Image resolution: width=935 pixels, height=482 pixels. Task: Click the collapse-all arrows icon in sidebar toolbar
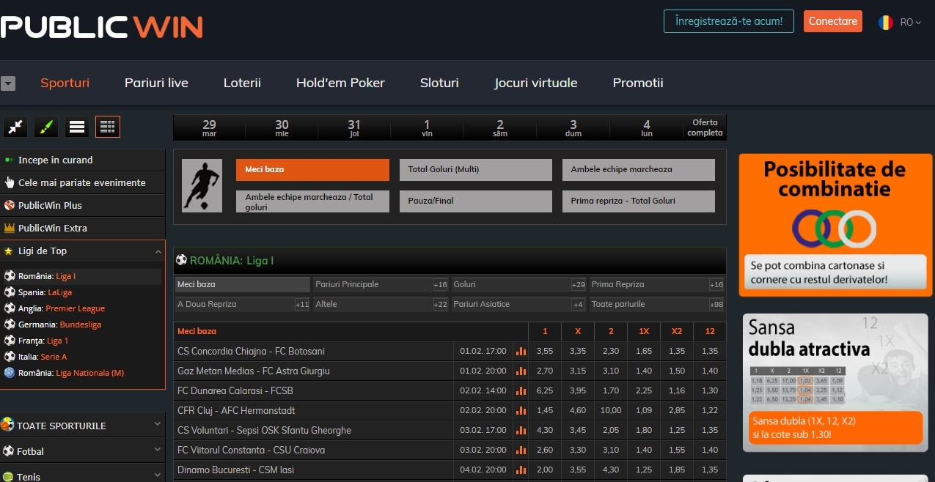pos(15,127)
